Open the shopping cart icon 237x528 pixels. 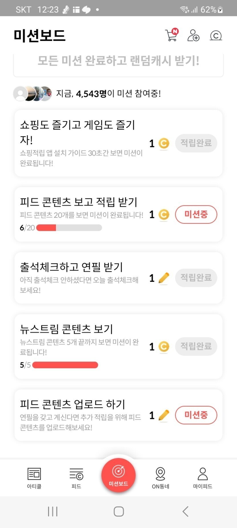(x=171, y=36)
